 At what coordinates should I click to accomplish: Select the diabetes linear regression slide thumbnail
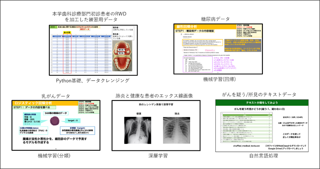click(218, 49)
